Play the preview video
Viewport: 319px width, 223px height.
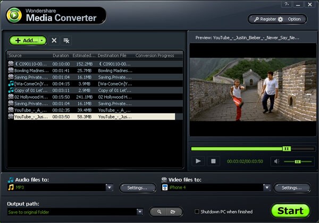(198, 161)
